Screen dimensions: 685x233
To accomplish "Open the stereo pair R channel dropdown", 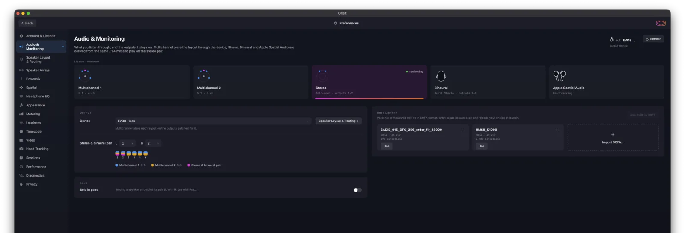I will 153,143.
